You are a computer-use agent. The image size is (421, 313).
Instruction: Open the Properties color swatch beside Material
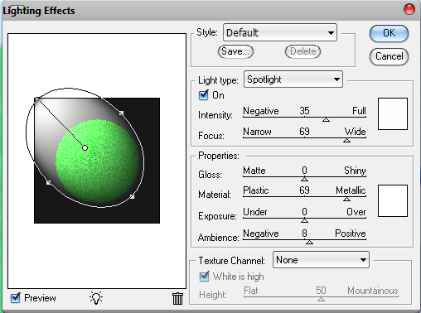(x=393, y=200)
